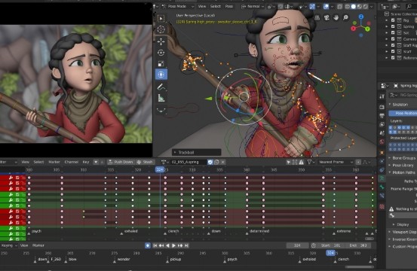Toggle viewport overlays button
Image resolution: width=417 pixels, height=271 pixels.
[326, 6]
